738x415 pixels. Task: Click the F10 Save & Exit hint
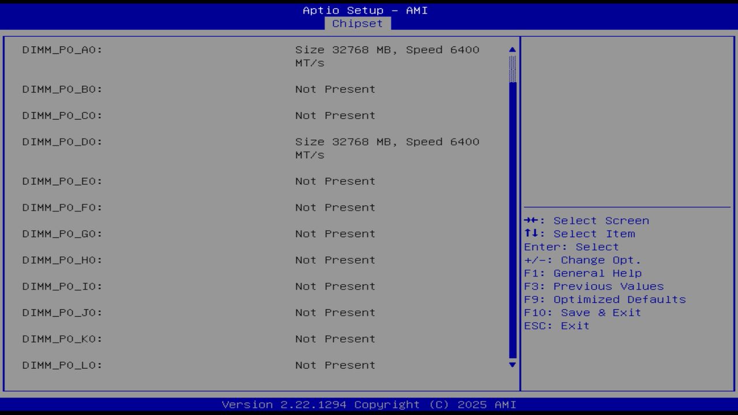coord(582,312)
